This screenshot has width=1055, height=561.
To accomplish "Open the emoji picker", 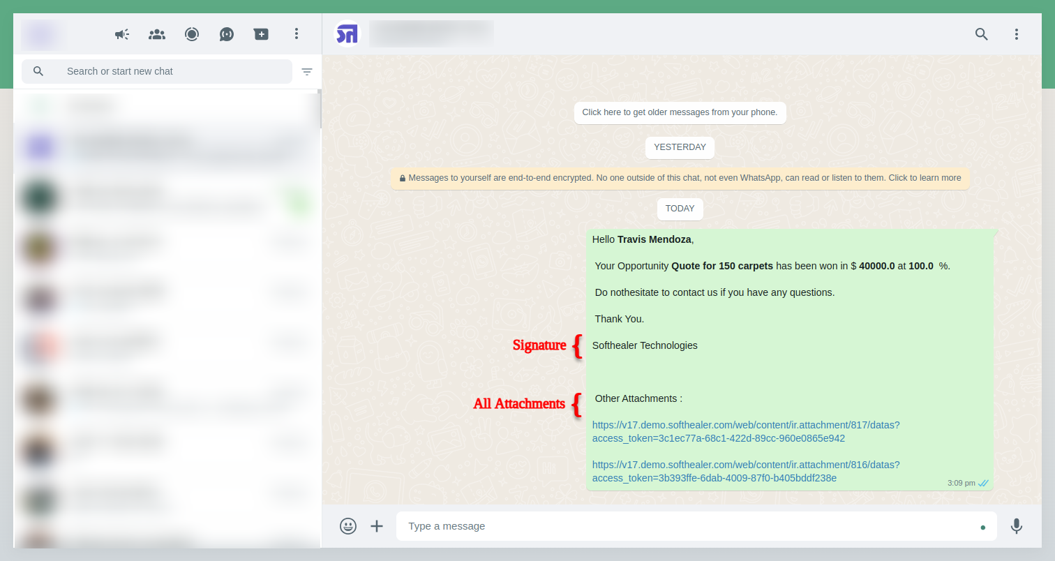I will (x=348, y=526).
